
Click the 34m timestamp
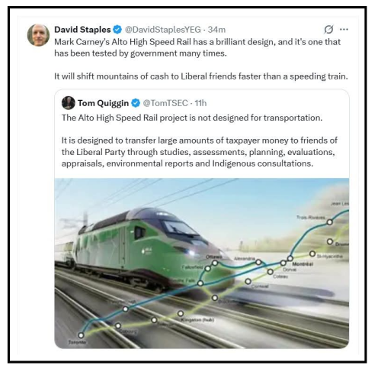click(x=216, y=30)
